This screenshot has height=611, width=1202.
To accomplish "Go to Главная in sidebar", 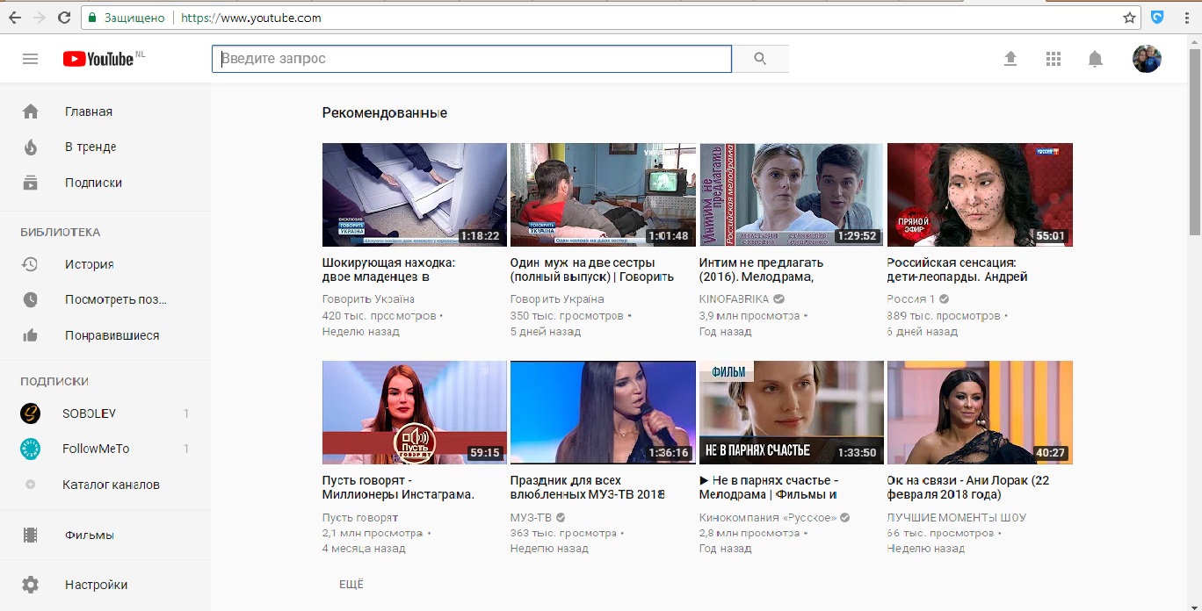I will click(x=88, y=111).
